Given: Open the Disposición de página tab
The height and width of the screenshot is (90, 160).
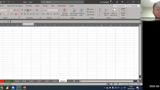Looking at the screenshot, I should 15,6.
